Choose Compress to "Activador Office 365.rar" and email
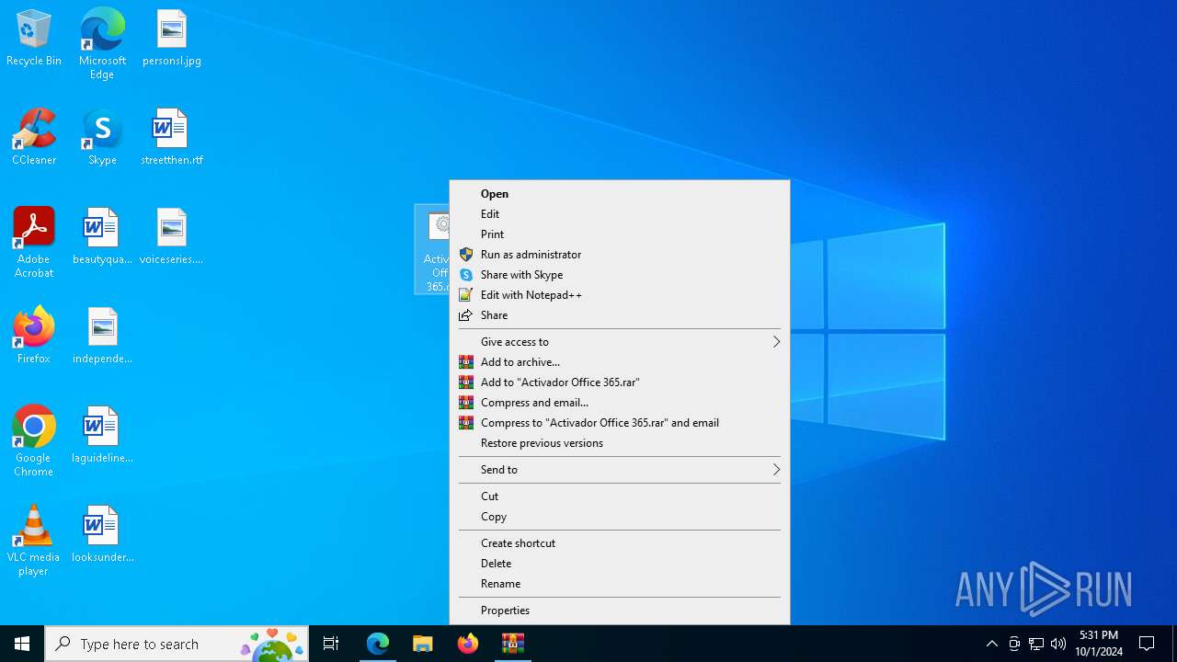Image resolution: width=1177 pixels, height=662 pixels. pos(620,423)
